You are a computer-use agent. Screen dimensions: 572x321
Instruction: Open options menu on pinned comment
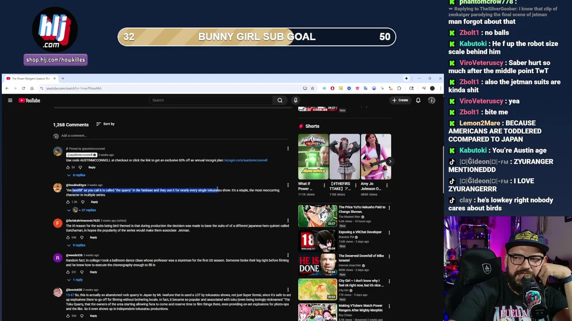pyautogui.click(x=288, y=149)
